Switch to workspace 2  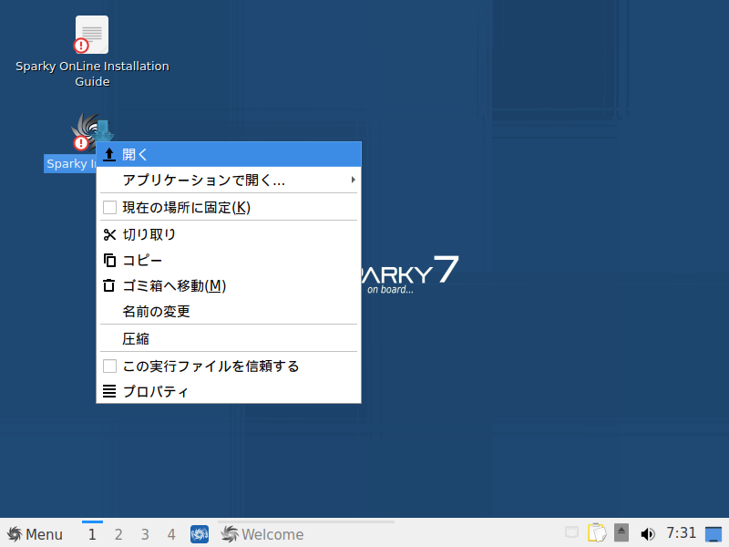118,534
